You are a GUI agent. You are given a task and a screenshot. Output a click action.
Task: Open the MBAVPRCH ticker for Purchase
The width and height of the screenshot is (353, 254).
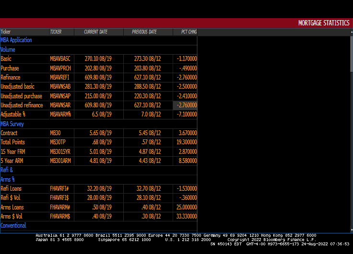pos(60,68)
